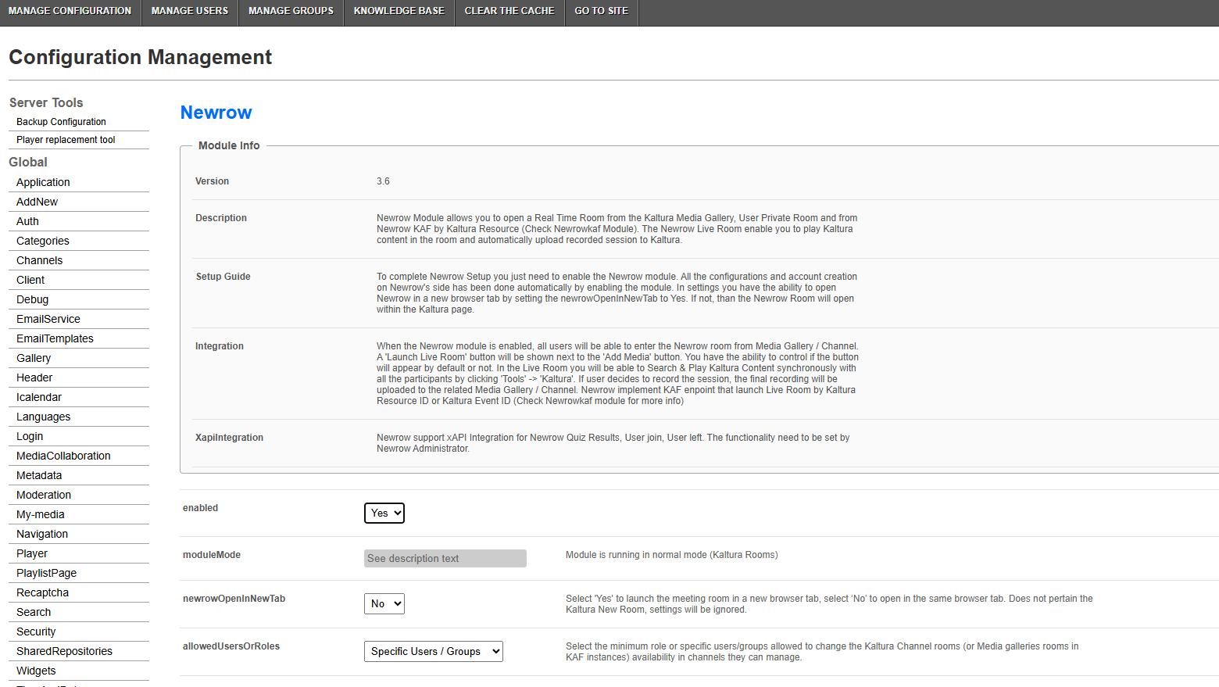This screenshot has height=687, width=1219.
Task: Go to Security settings
Action: (36, 632)
